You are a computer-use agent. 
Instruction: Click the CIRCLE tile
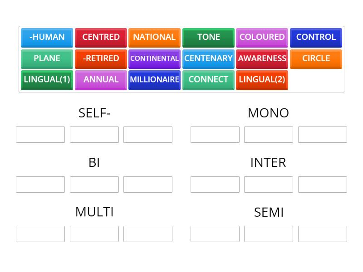coord(316,58)
